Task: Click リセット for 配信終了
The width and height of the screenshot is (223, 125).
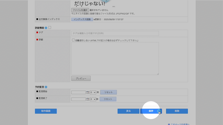Action: pos(108,99)
